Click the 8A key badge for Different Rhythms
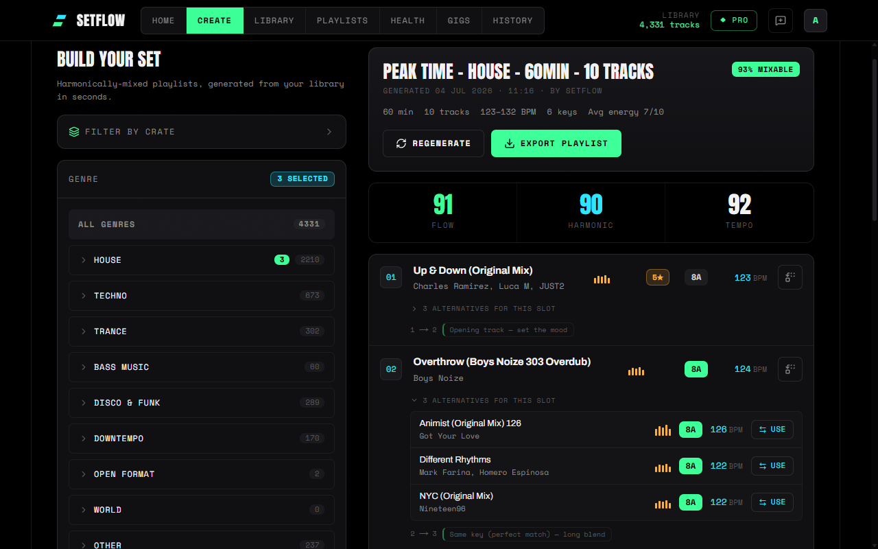The width and height of the screenshot is (878, 549). tap(691, 466)
